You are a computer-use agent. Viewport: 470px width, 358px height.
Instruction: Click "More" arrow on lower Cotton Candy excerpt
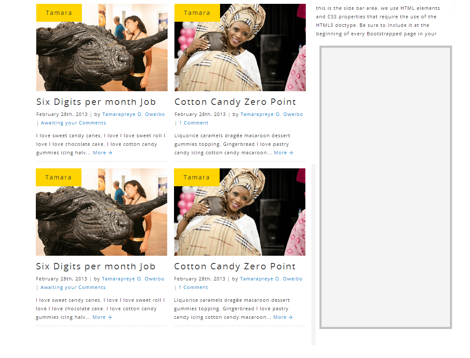283,317
